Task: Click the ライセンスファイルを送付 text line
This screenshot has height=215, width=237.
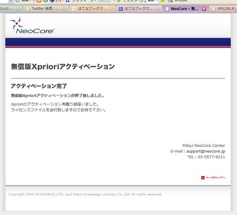Action: point(58,110)
